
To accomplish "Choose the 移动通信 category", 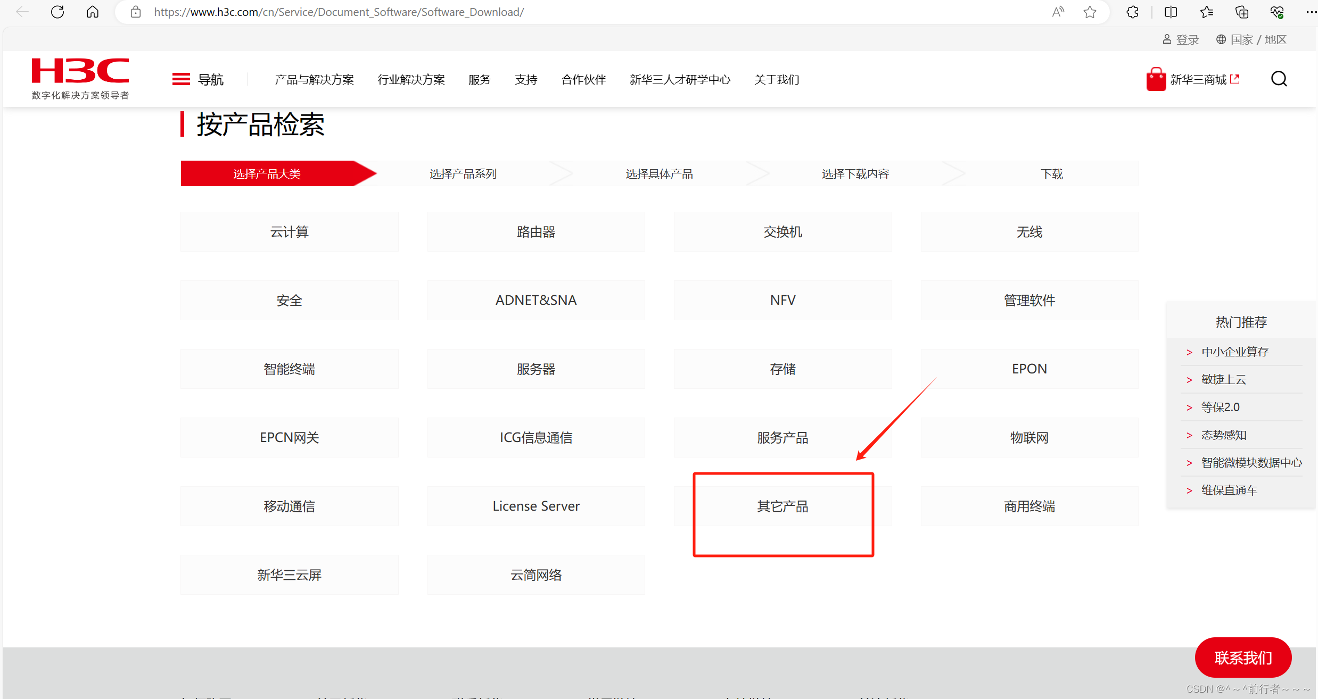I will tap(290, 506).
